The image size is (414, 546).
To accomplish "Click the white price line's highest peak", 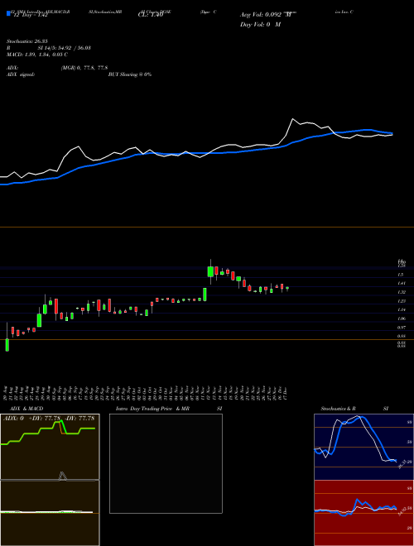I will tap(293, 119).
